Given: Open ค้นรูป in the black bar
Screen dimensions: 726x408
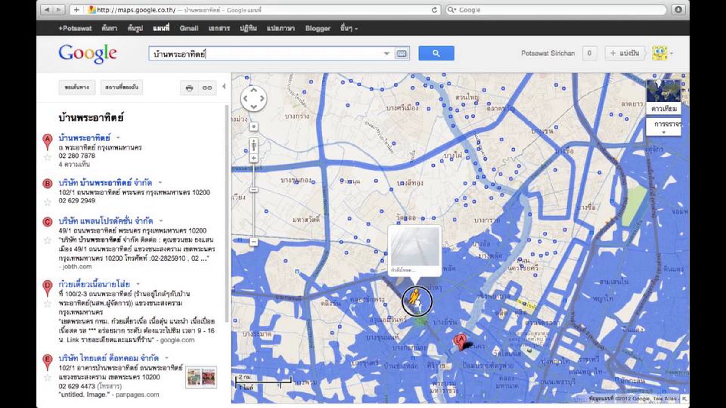Looking at the screenshot, I should tap(135, 28).
